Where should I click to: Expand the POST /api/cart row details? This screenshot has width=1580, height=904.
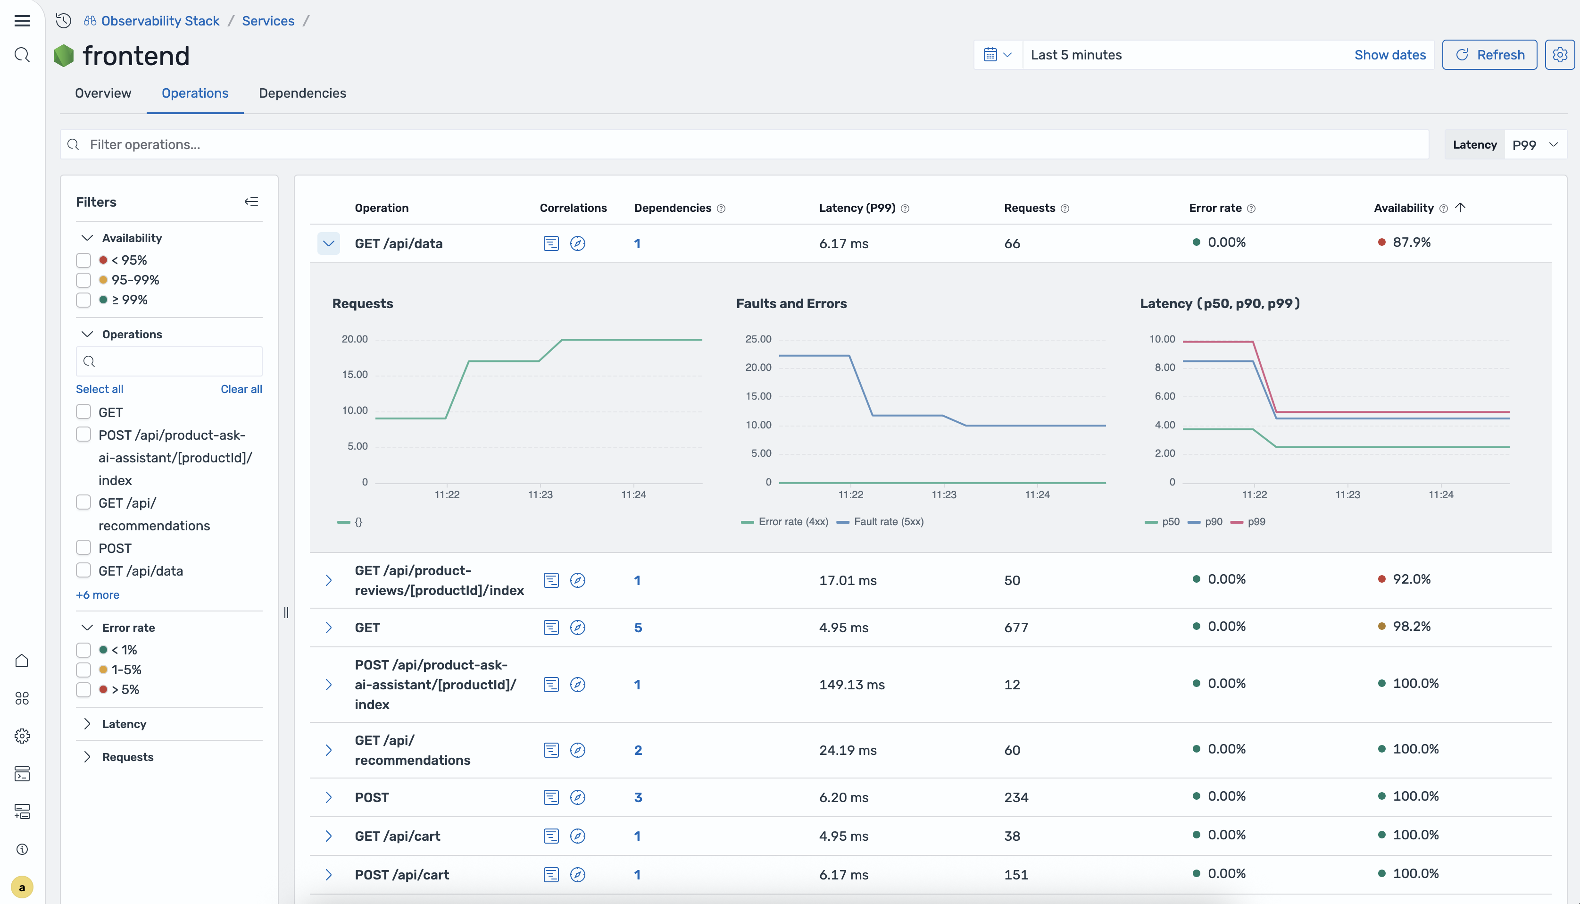click(x=328, y=874)
